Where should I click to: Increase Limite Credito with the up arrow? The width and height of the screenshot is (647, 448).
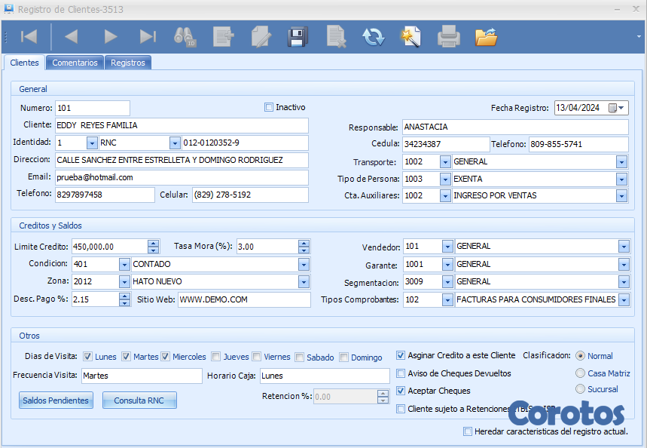[x=153, y=243]
